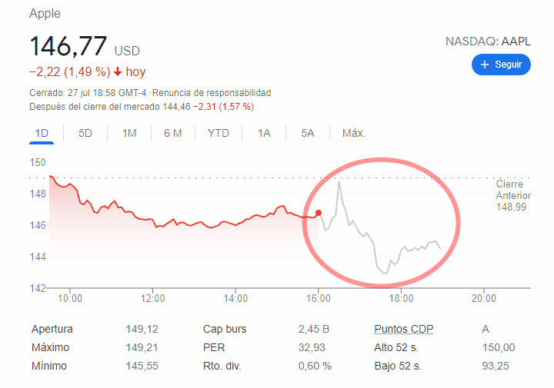Viewport: 554px width, 388px height.
Task: Click the red market close dot
Action: coord(319,213)
